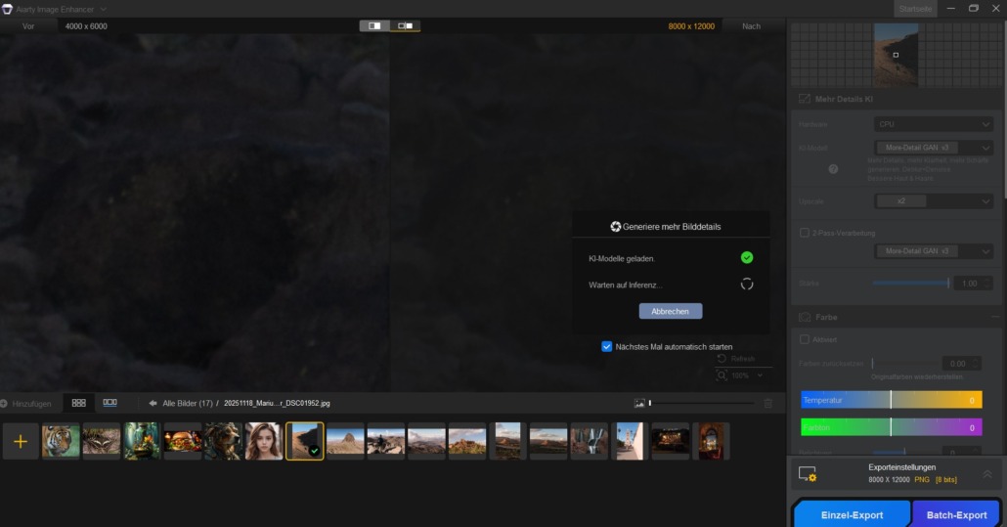Tick the Aktiviert checkbox under Farbe
The height and width of the screenshot is (527, 1007).
tap(805, 339)
